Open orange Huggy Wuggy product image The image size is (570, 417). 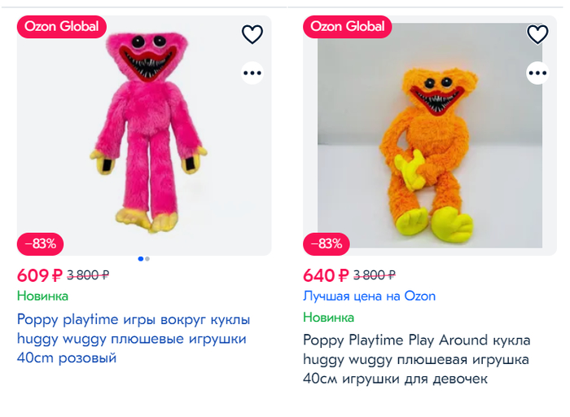pyautogui.click(x=430, y=135)
